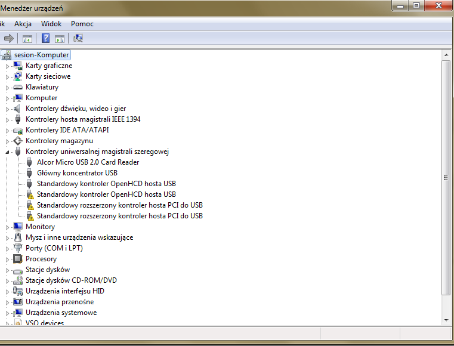Click the Porty (COM i LPT) icon
This screenshot has width=454, height=346.
coord(18,248)
